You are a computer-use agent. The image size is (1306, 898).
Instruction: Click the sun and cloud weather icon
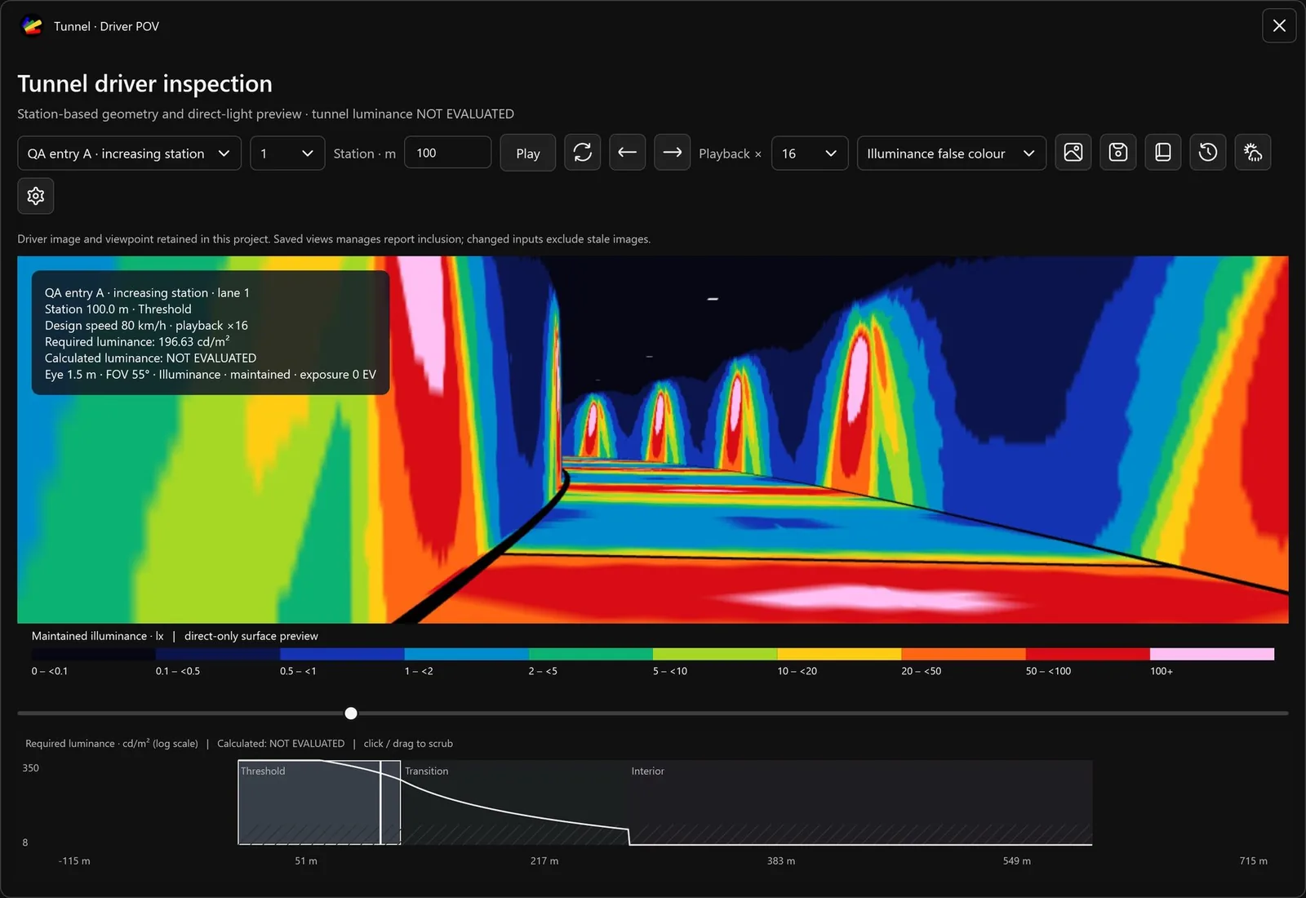point(1253,153)
